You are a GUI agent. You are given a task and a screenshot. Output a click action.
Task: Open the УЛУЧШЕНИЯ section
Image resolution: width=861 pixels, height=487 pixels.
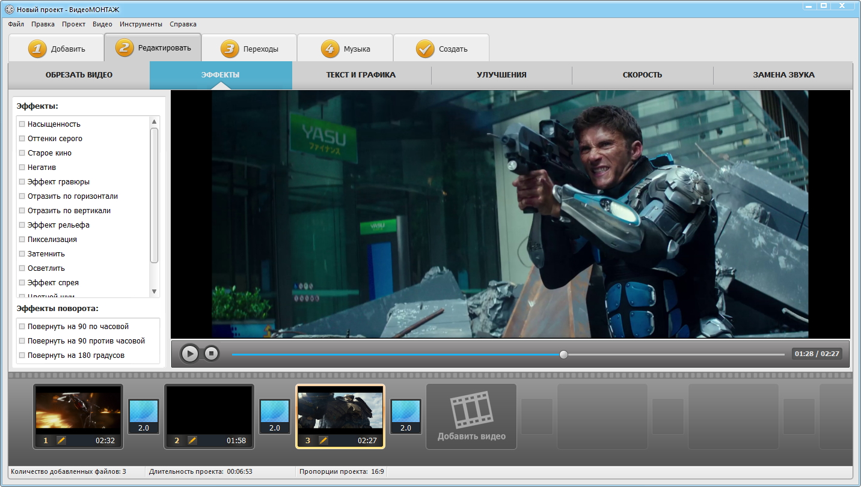pyautogui.click(x=501, y=75)
